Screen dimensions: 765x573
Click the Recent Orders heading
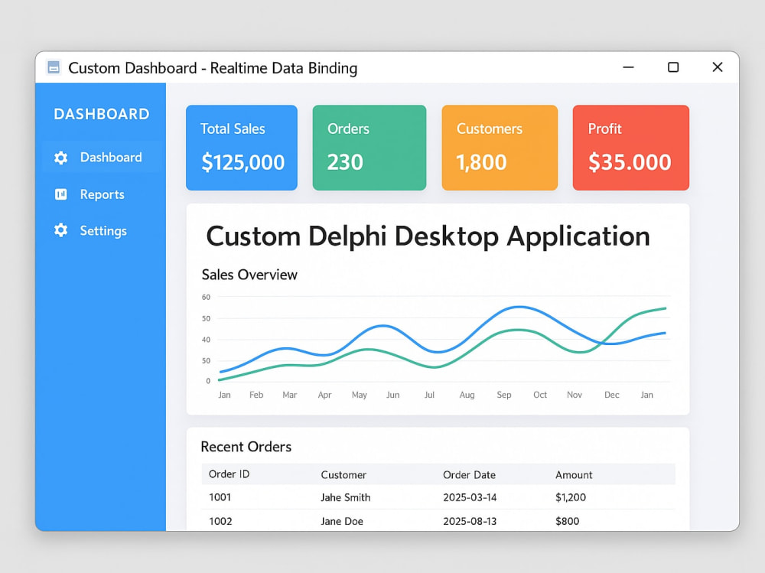point(246,447)
